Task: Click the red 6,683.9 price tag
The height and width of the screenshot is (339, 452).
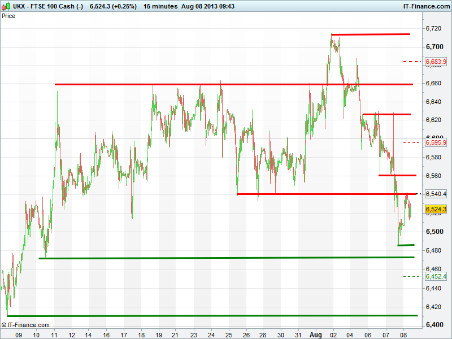Action: click(x=436, y=61)
